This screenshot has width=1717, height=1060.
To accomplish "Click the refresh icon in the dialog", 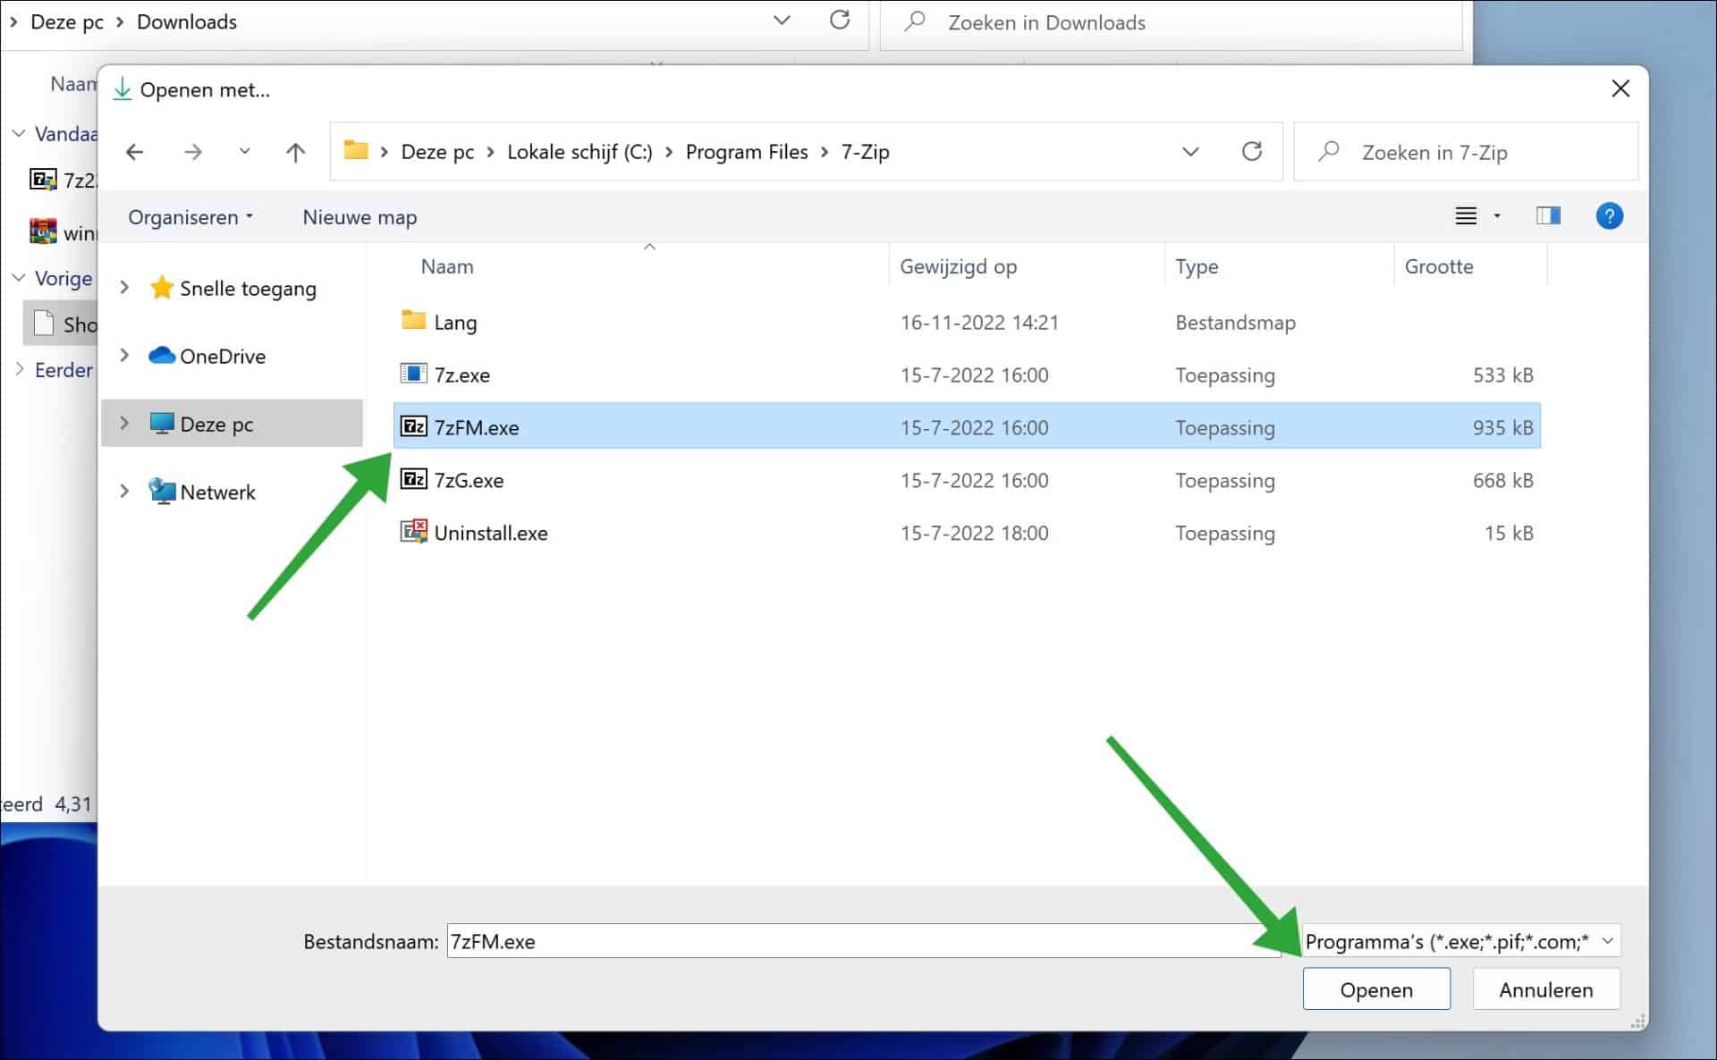I will (1252, 151).
